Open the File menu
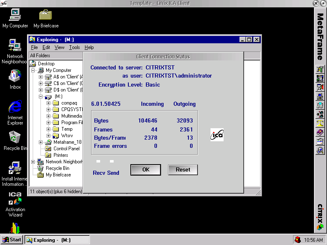327x245 pixels. [34, 47]
